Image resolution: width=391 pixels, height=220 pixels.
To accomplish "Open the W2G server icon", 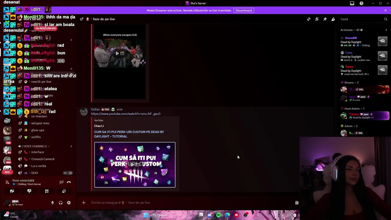I will point(7,120).
